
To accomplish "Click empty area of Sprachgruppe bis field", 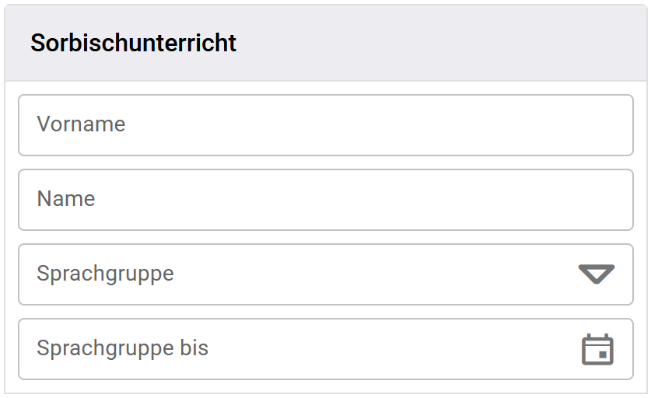I will click(389, 349).
